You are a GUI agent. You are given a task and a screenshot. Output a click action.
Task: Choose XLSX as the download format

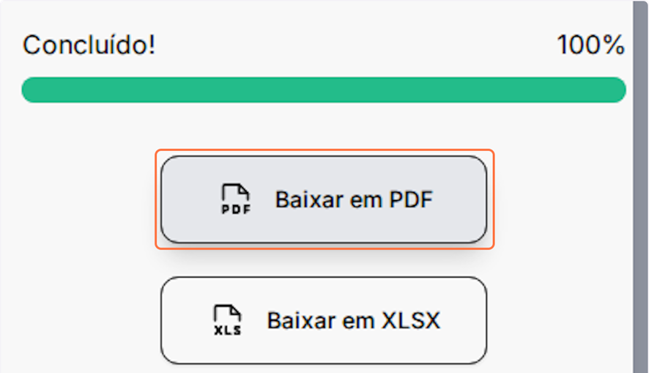point(324,320)
